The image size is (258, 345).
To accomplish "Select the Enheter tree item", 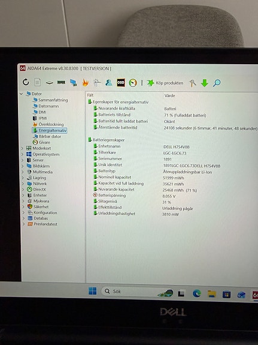I will [x=40, y=195].
